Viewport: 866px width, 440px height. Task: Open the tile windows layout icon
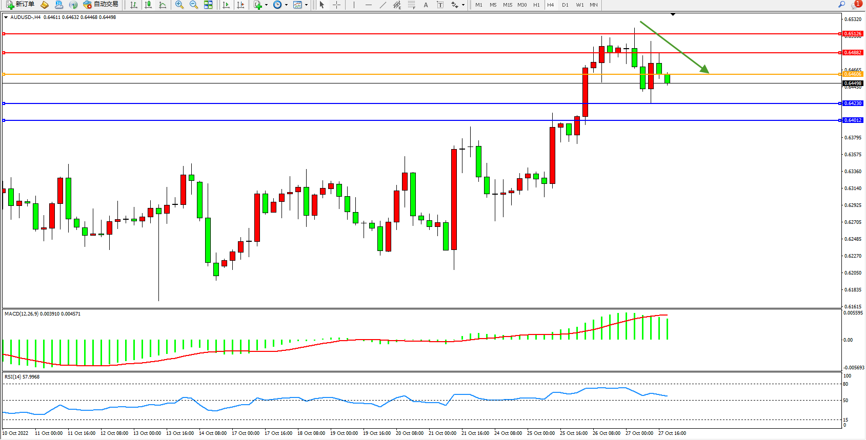208,5
